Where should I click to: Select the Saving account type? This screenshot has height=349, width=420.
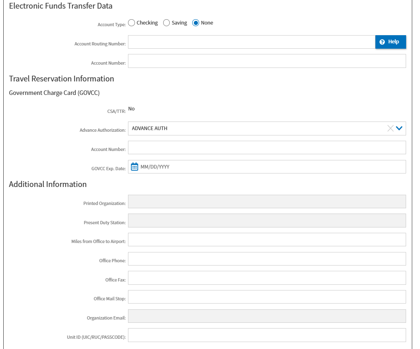point(166,23)
